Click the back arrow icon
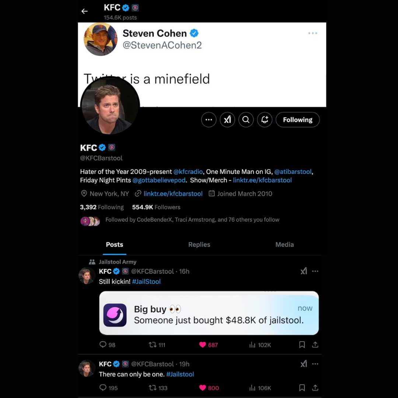The height and width of the screenshot is (398, 398). pos(84,11)
